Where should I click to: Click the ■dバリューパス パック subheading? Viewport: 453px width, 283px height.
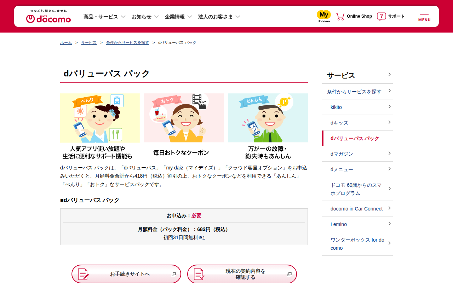pyautogui.click(x=90, y=200)
